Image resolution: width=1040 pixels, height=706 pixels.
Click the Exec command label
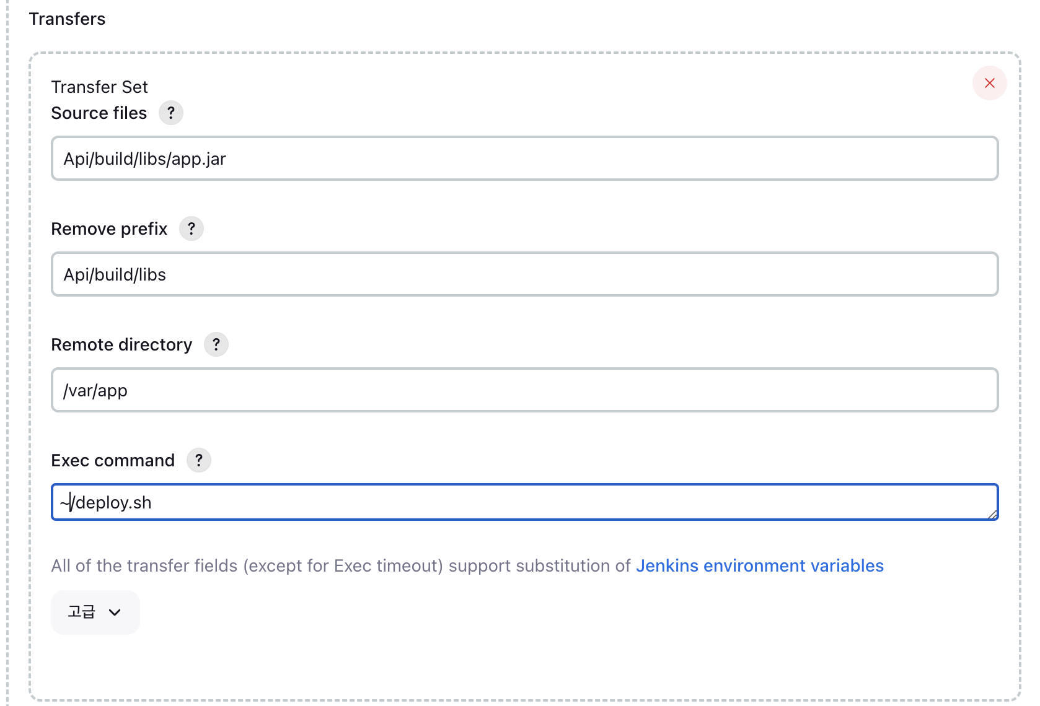[x=113, y=460]
